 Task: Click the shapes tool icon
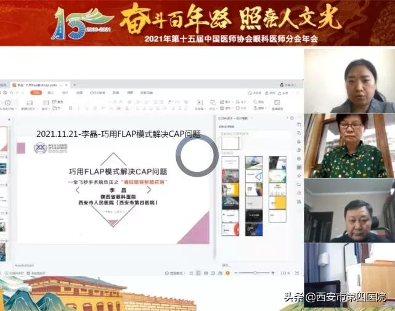[x=213, y=102]
